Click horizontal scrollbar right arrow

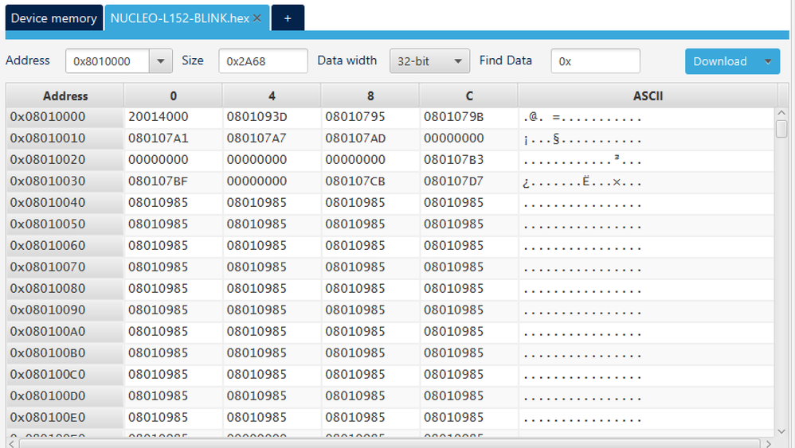(x=769, y=443)
